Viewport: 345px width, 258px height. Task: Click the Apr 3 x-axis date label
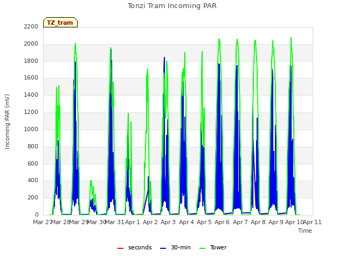[x=168, y=222]
